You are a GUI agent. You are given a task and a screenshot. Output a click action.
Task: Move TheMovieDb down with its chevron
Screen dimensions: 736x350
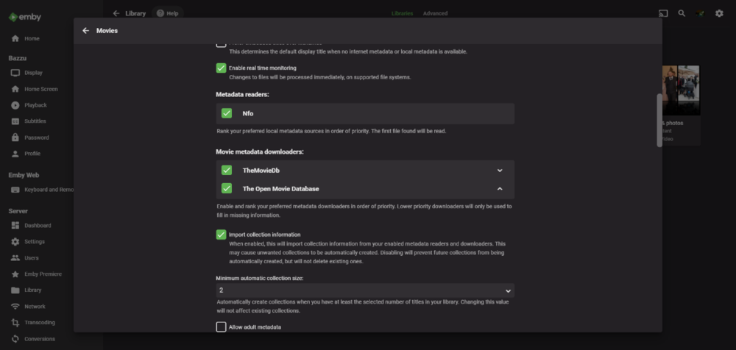click(x=500, y=171)
